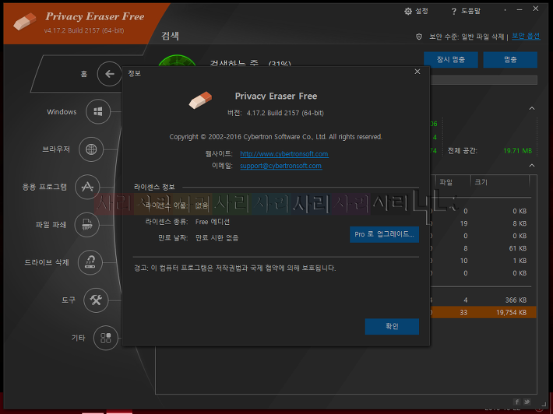Click the Free 에디션 license type text
The image size is (553, 414).
point(213,222)
